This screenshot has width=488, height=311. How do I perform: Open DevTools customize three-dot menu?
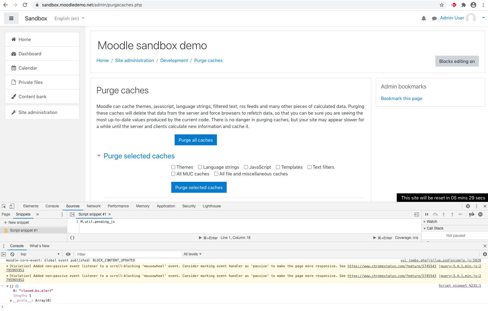476,206
